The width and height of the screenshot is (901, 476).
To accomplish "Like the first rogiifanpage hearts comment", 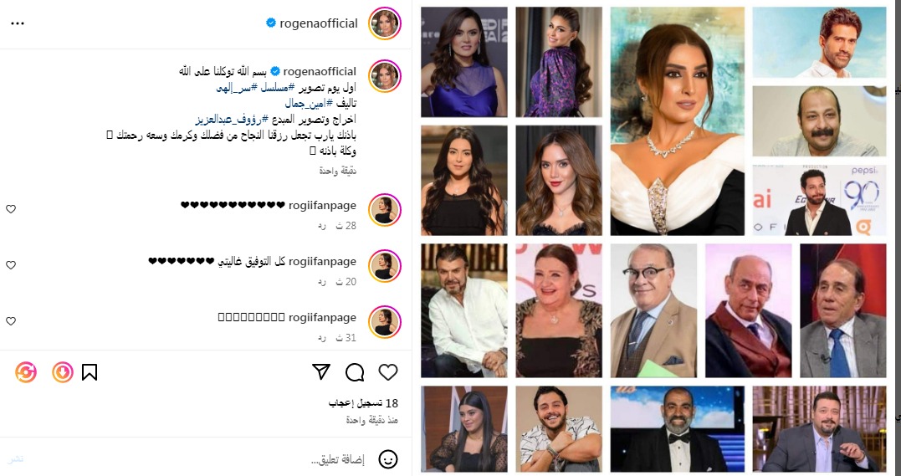I will click(11, 209).
